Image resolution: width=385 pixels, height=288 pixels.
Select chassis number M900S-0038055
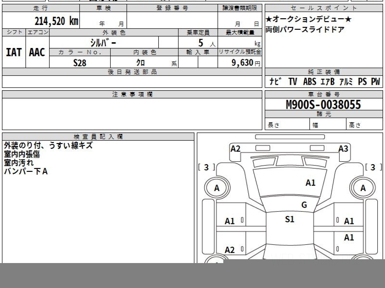pos(323,105)
